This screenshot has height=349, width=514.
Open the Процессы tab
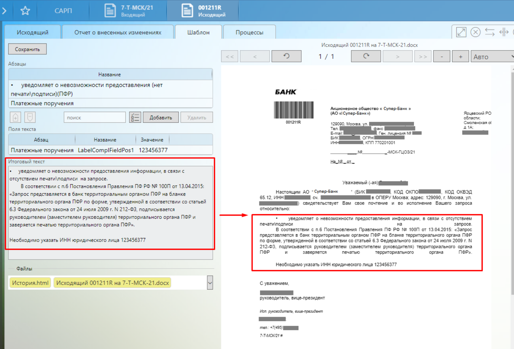[x=249, y=32]
